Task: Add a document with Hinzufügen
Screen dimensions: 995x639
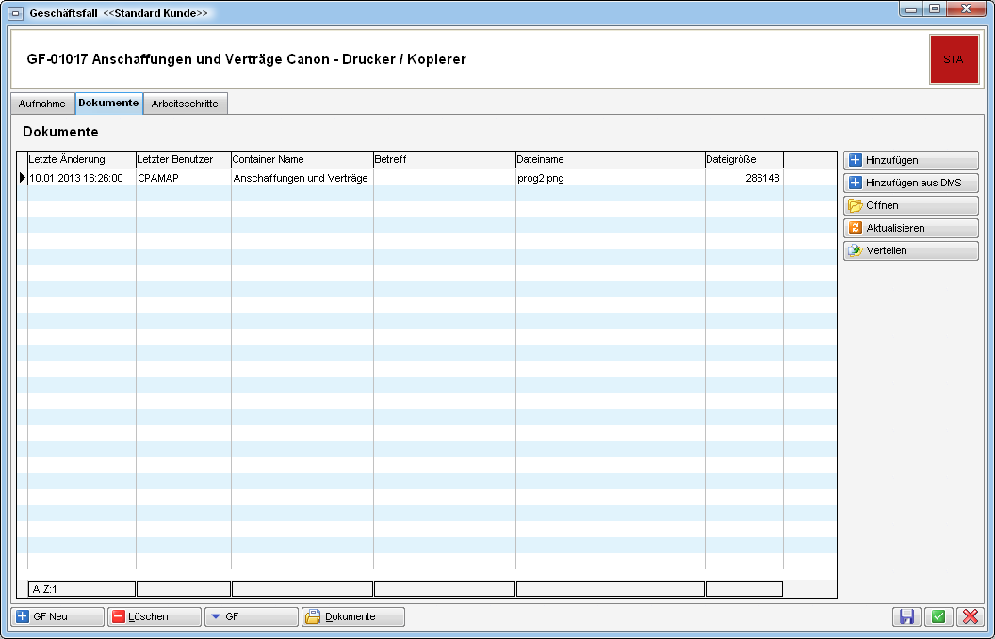Action: [x=910, y=160]
